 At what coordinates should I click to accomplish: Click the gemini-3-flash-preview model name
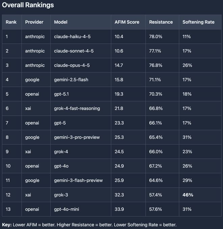coord(78,180)
